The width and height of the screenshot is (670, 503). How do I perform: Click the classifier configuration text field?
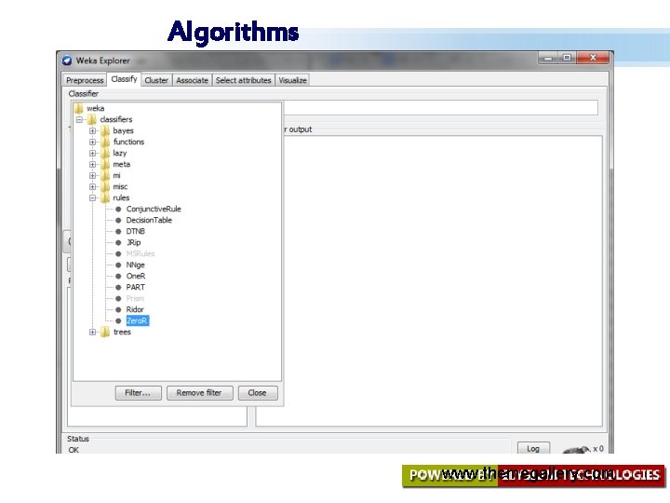tap(440, 108)
